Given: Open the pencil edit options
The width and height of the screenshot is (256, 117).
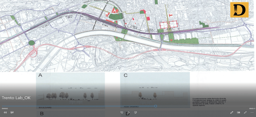Looking at the screenshot, I should tap(232, 112).
